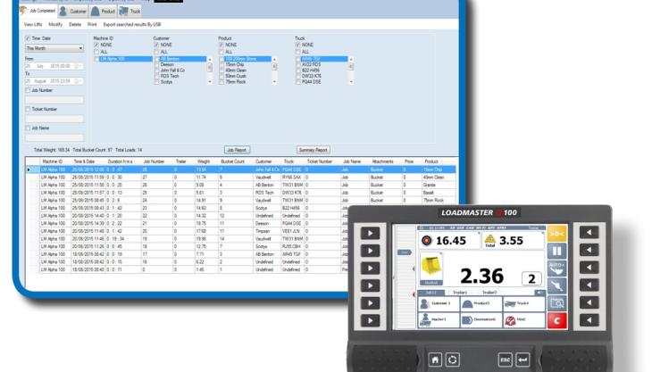This screenshot has height=372, width=652.
Task: Tap the Mix tile on Loadmaster
Action: click(524, 320)
